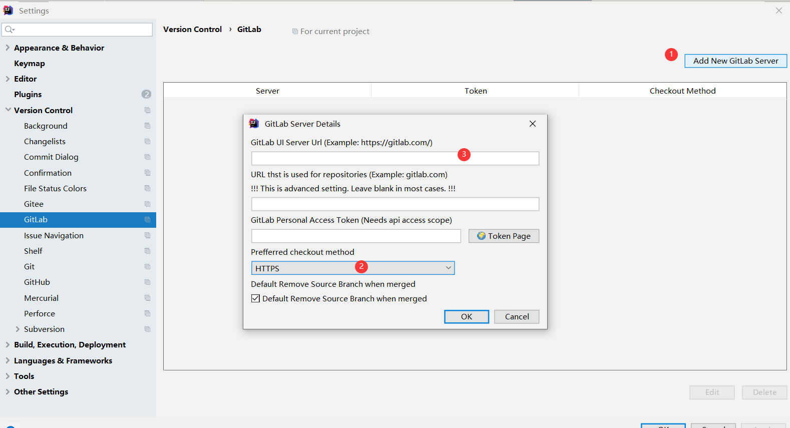The image size is (790, 428).
Task: Click the Token column header
Action: pos(475,91)
